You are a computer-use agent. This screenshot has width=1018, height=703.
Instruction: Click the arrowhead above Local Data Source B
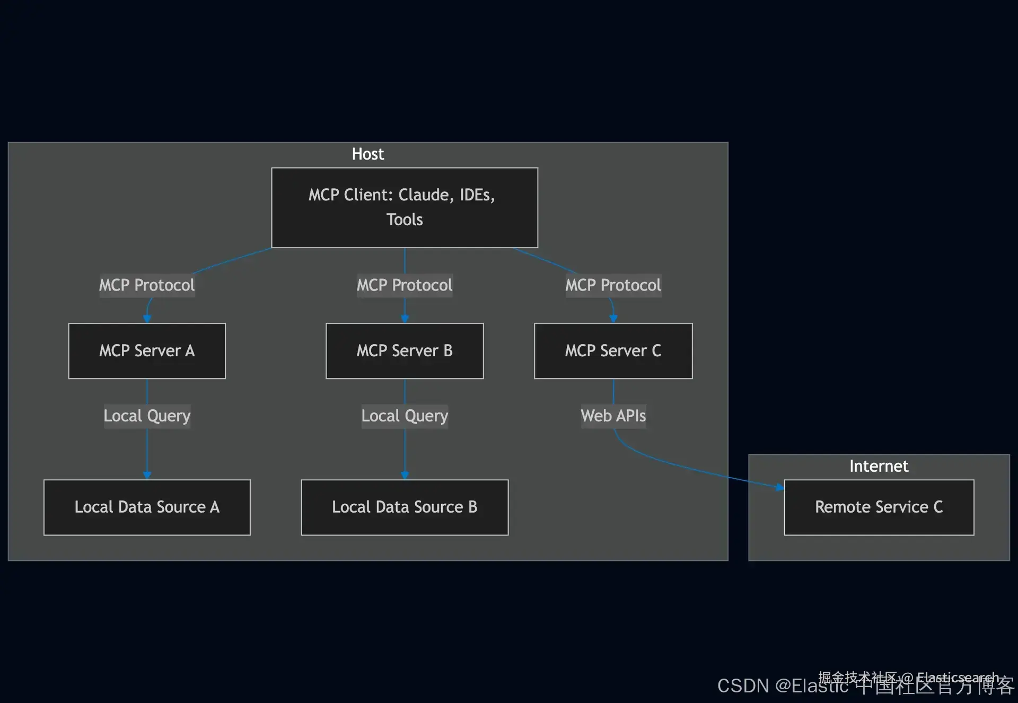pos(405,475)
